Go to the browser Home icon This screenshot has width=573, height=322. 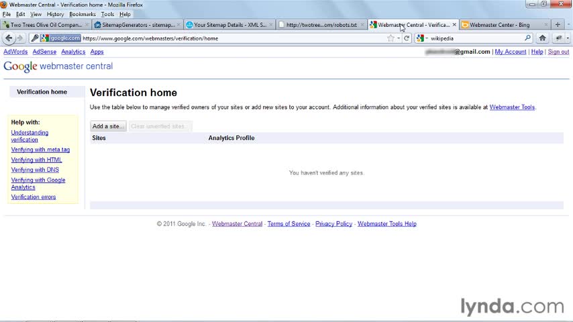[542, 38]
